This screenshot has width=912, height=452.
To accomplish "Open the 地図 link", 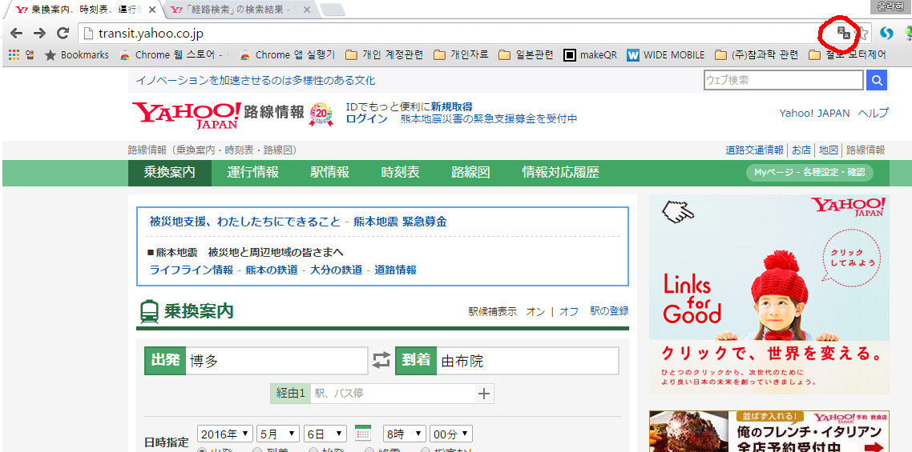I will pos(828,150).
